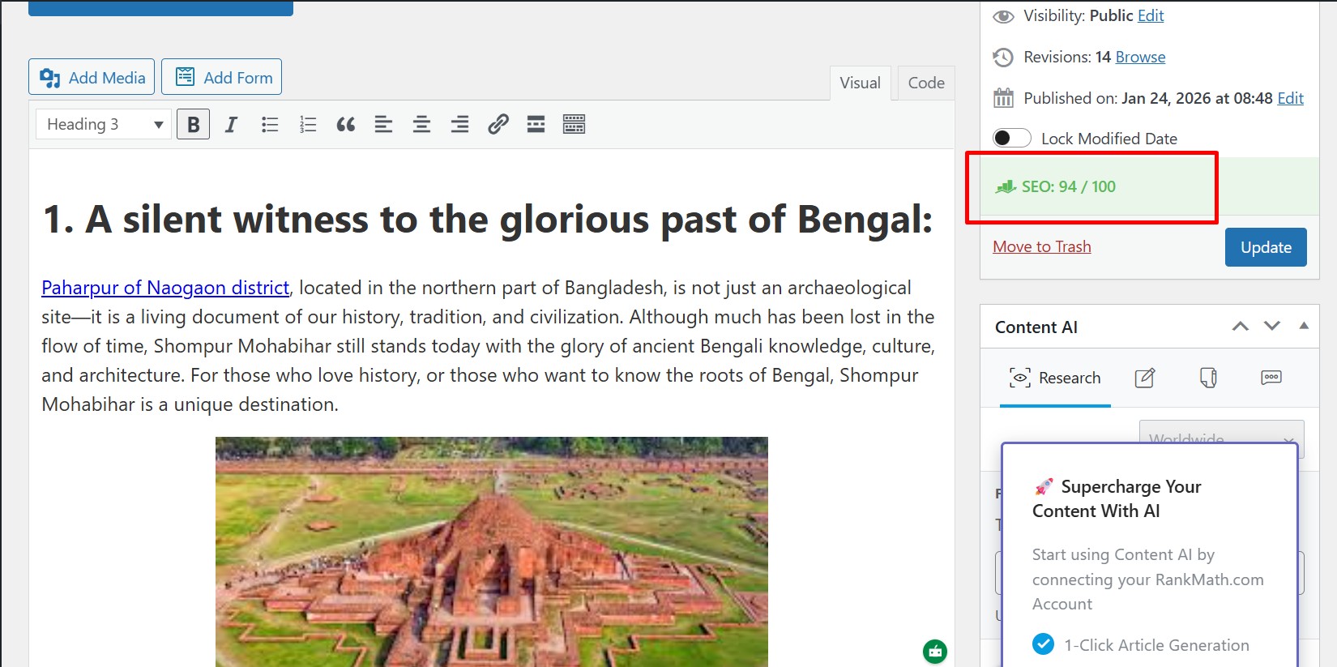The image size is (1337, 667).
Task: Toggle bold formatting in editor toolbar
Action: 193,125
